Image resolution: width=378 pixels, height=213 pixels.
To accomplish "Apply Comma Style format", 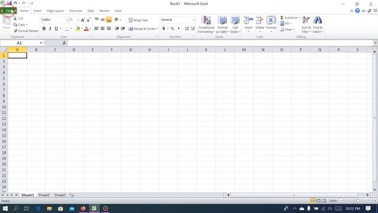I will click(178, 29).
